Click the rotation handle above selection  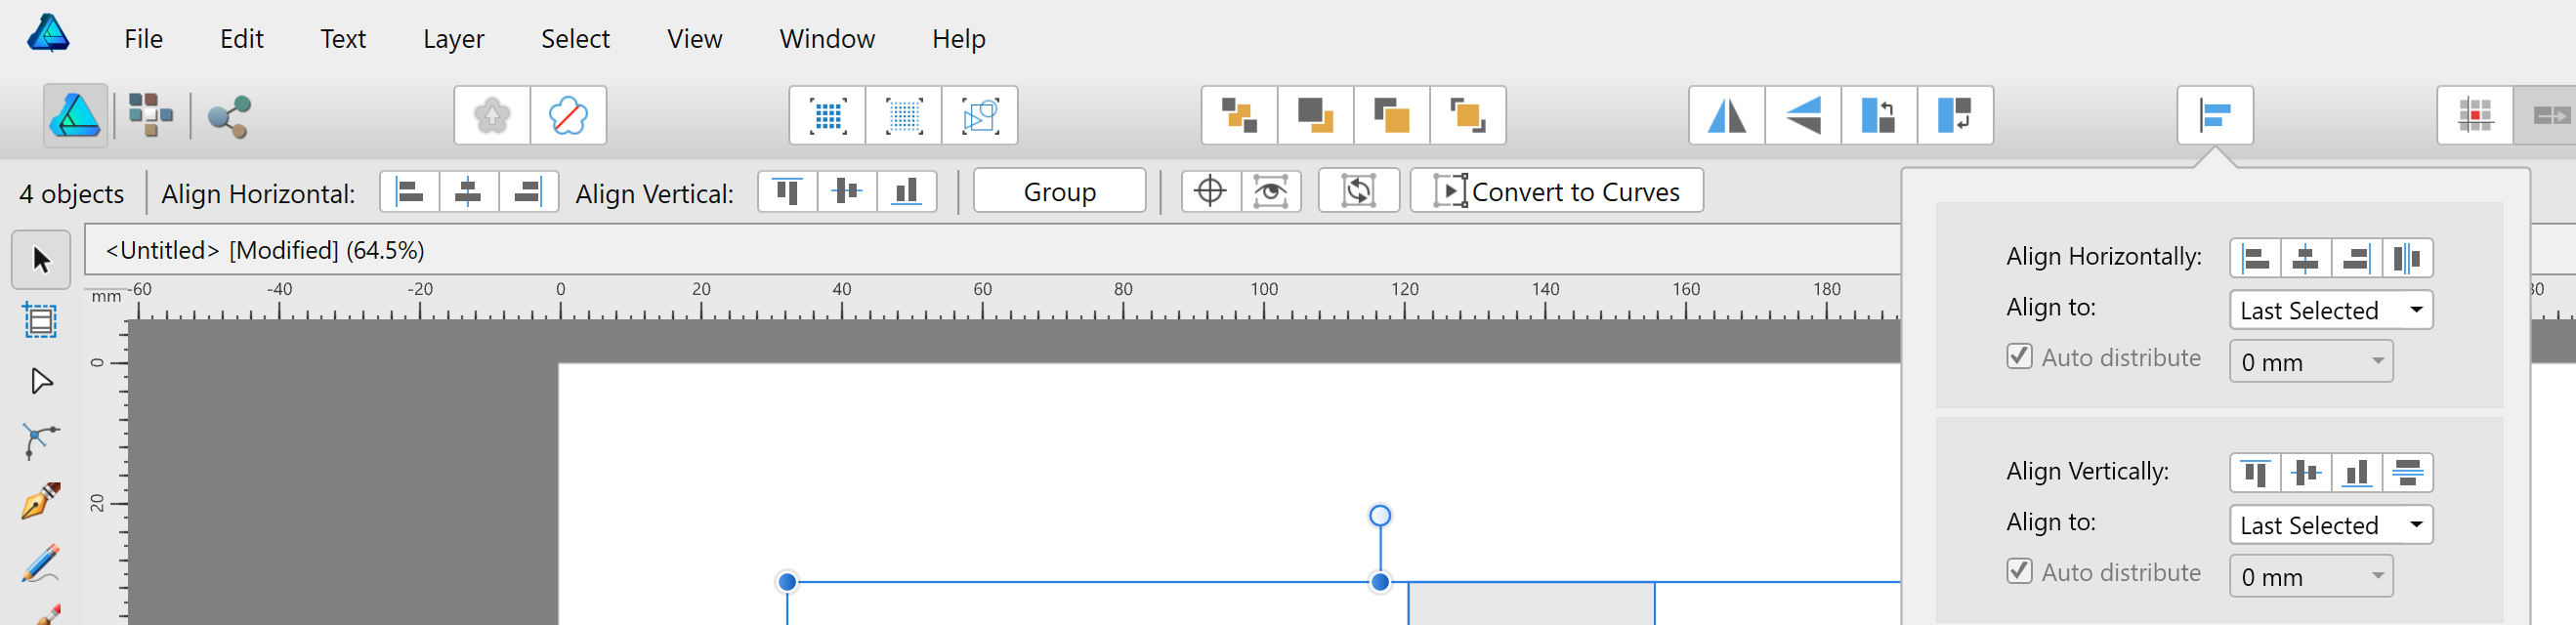(1380, 516)
